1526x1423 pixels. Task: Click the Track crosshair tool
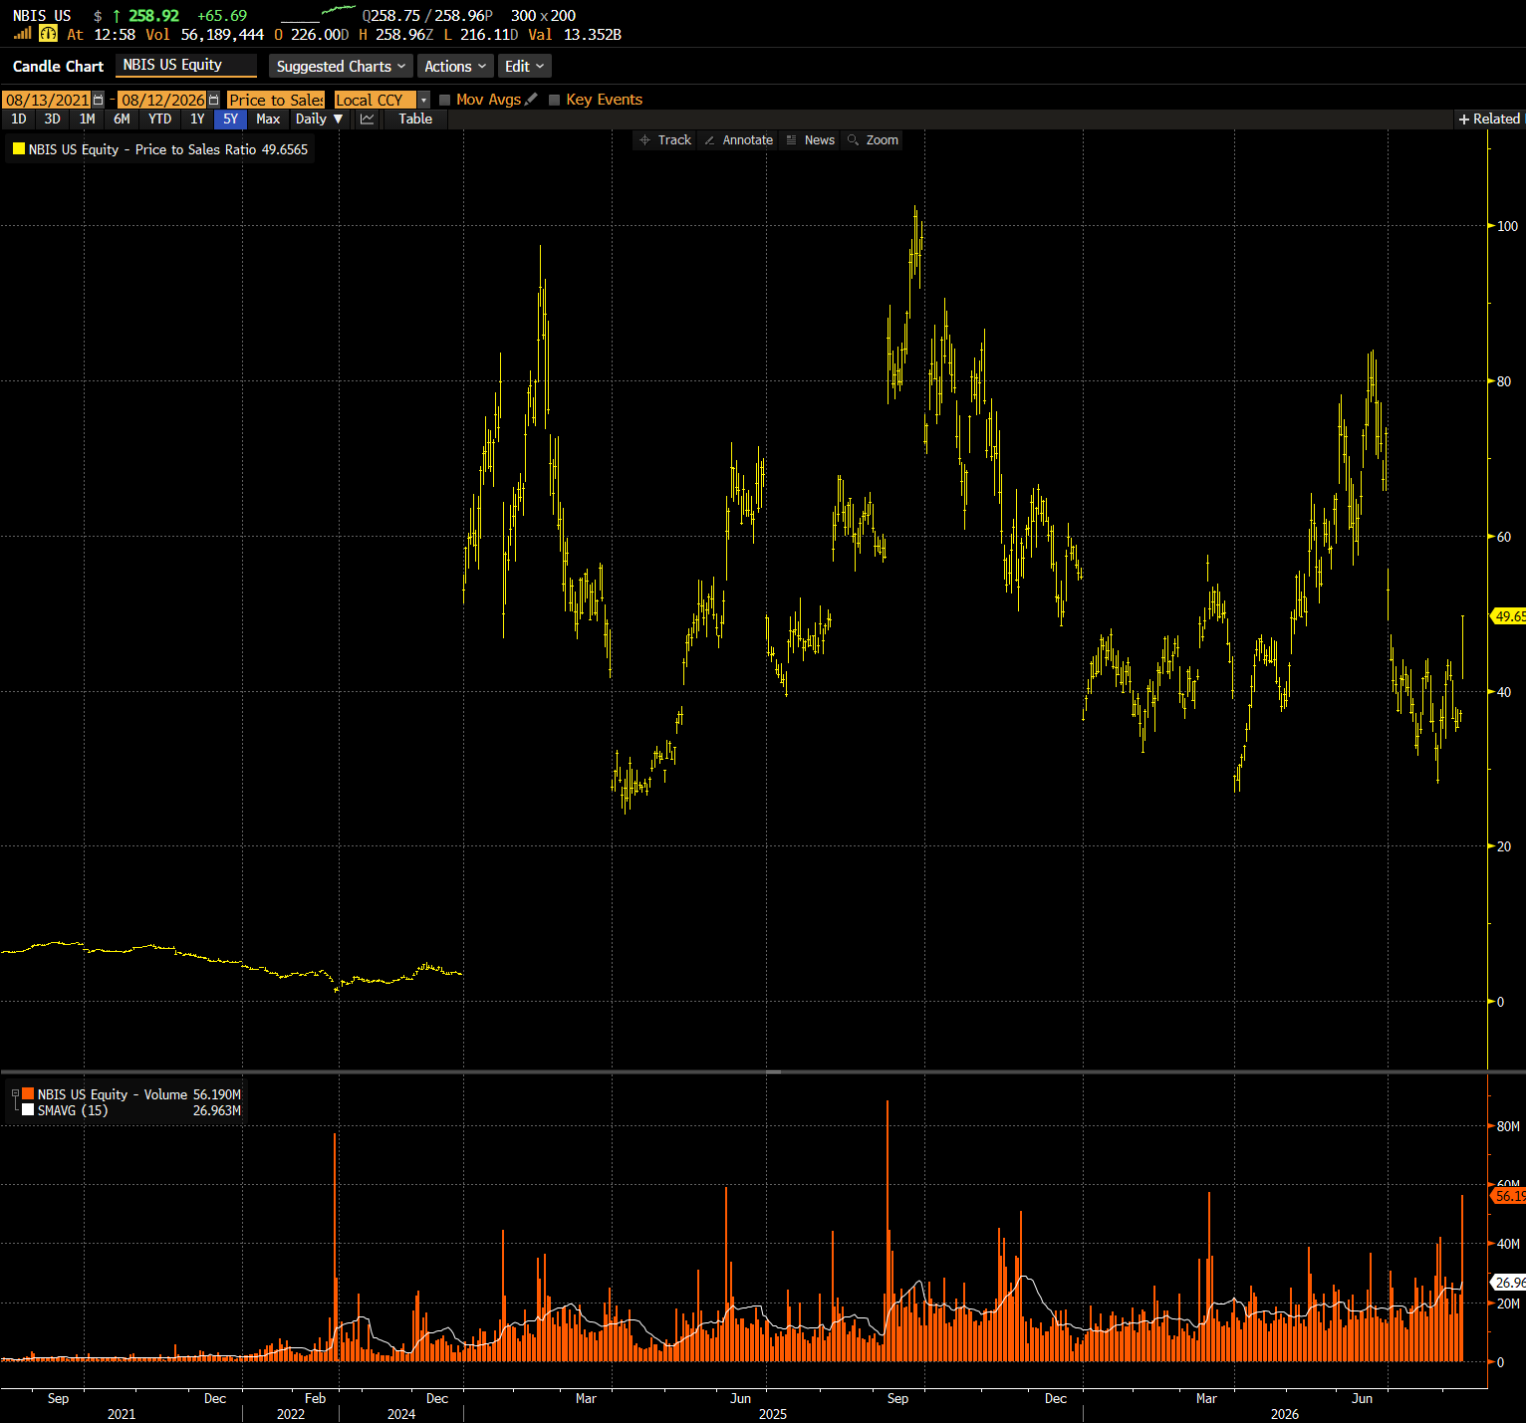[x=665, y=140]
